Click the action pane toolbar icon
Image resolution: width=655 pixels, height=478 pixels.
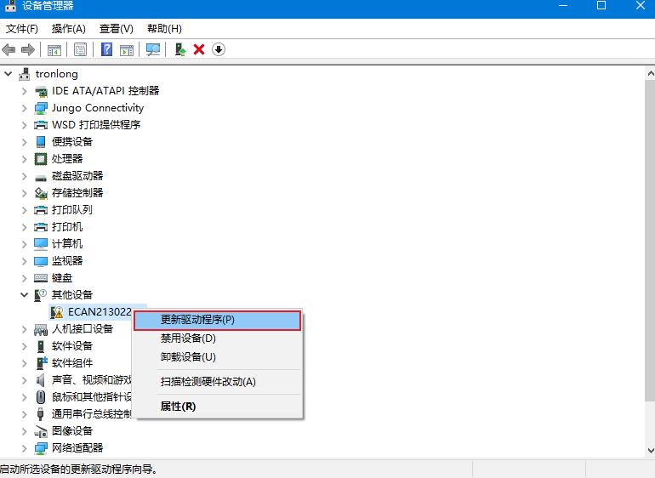click(127, 49)
